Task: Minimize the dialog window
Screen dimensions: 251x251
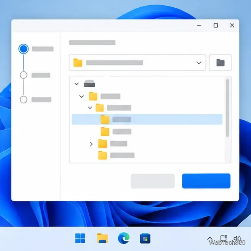Action: tap(199, 25)
